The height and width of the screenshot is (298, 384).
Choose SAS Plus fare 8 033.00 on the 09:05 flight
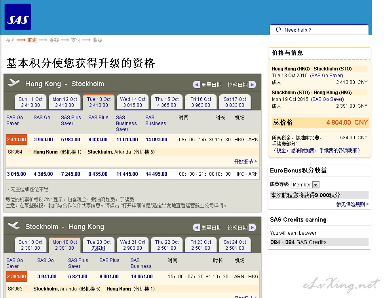pos(98,140)
